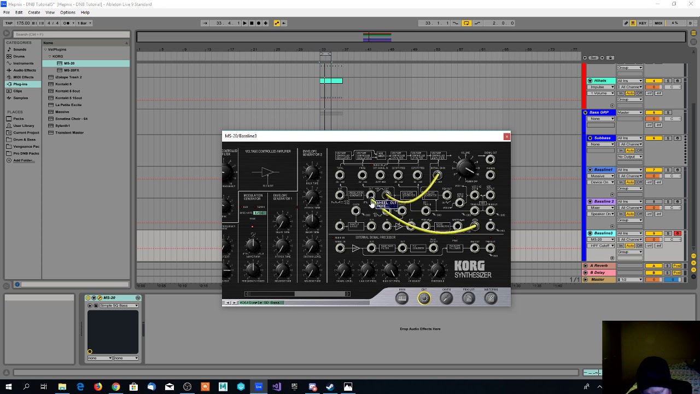Open the Options menu

click(x=68, y=12)
